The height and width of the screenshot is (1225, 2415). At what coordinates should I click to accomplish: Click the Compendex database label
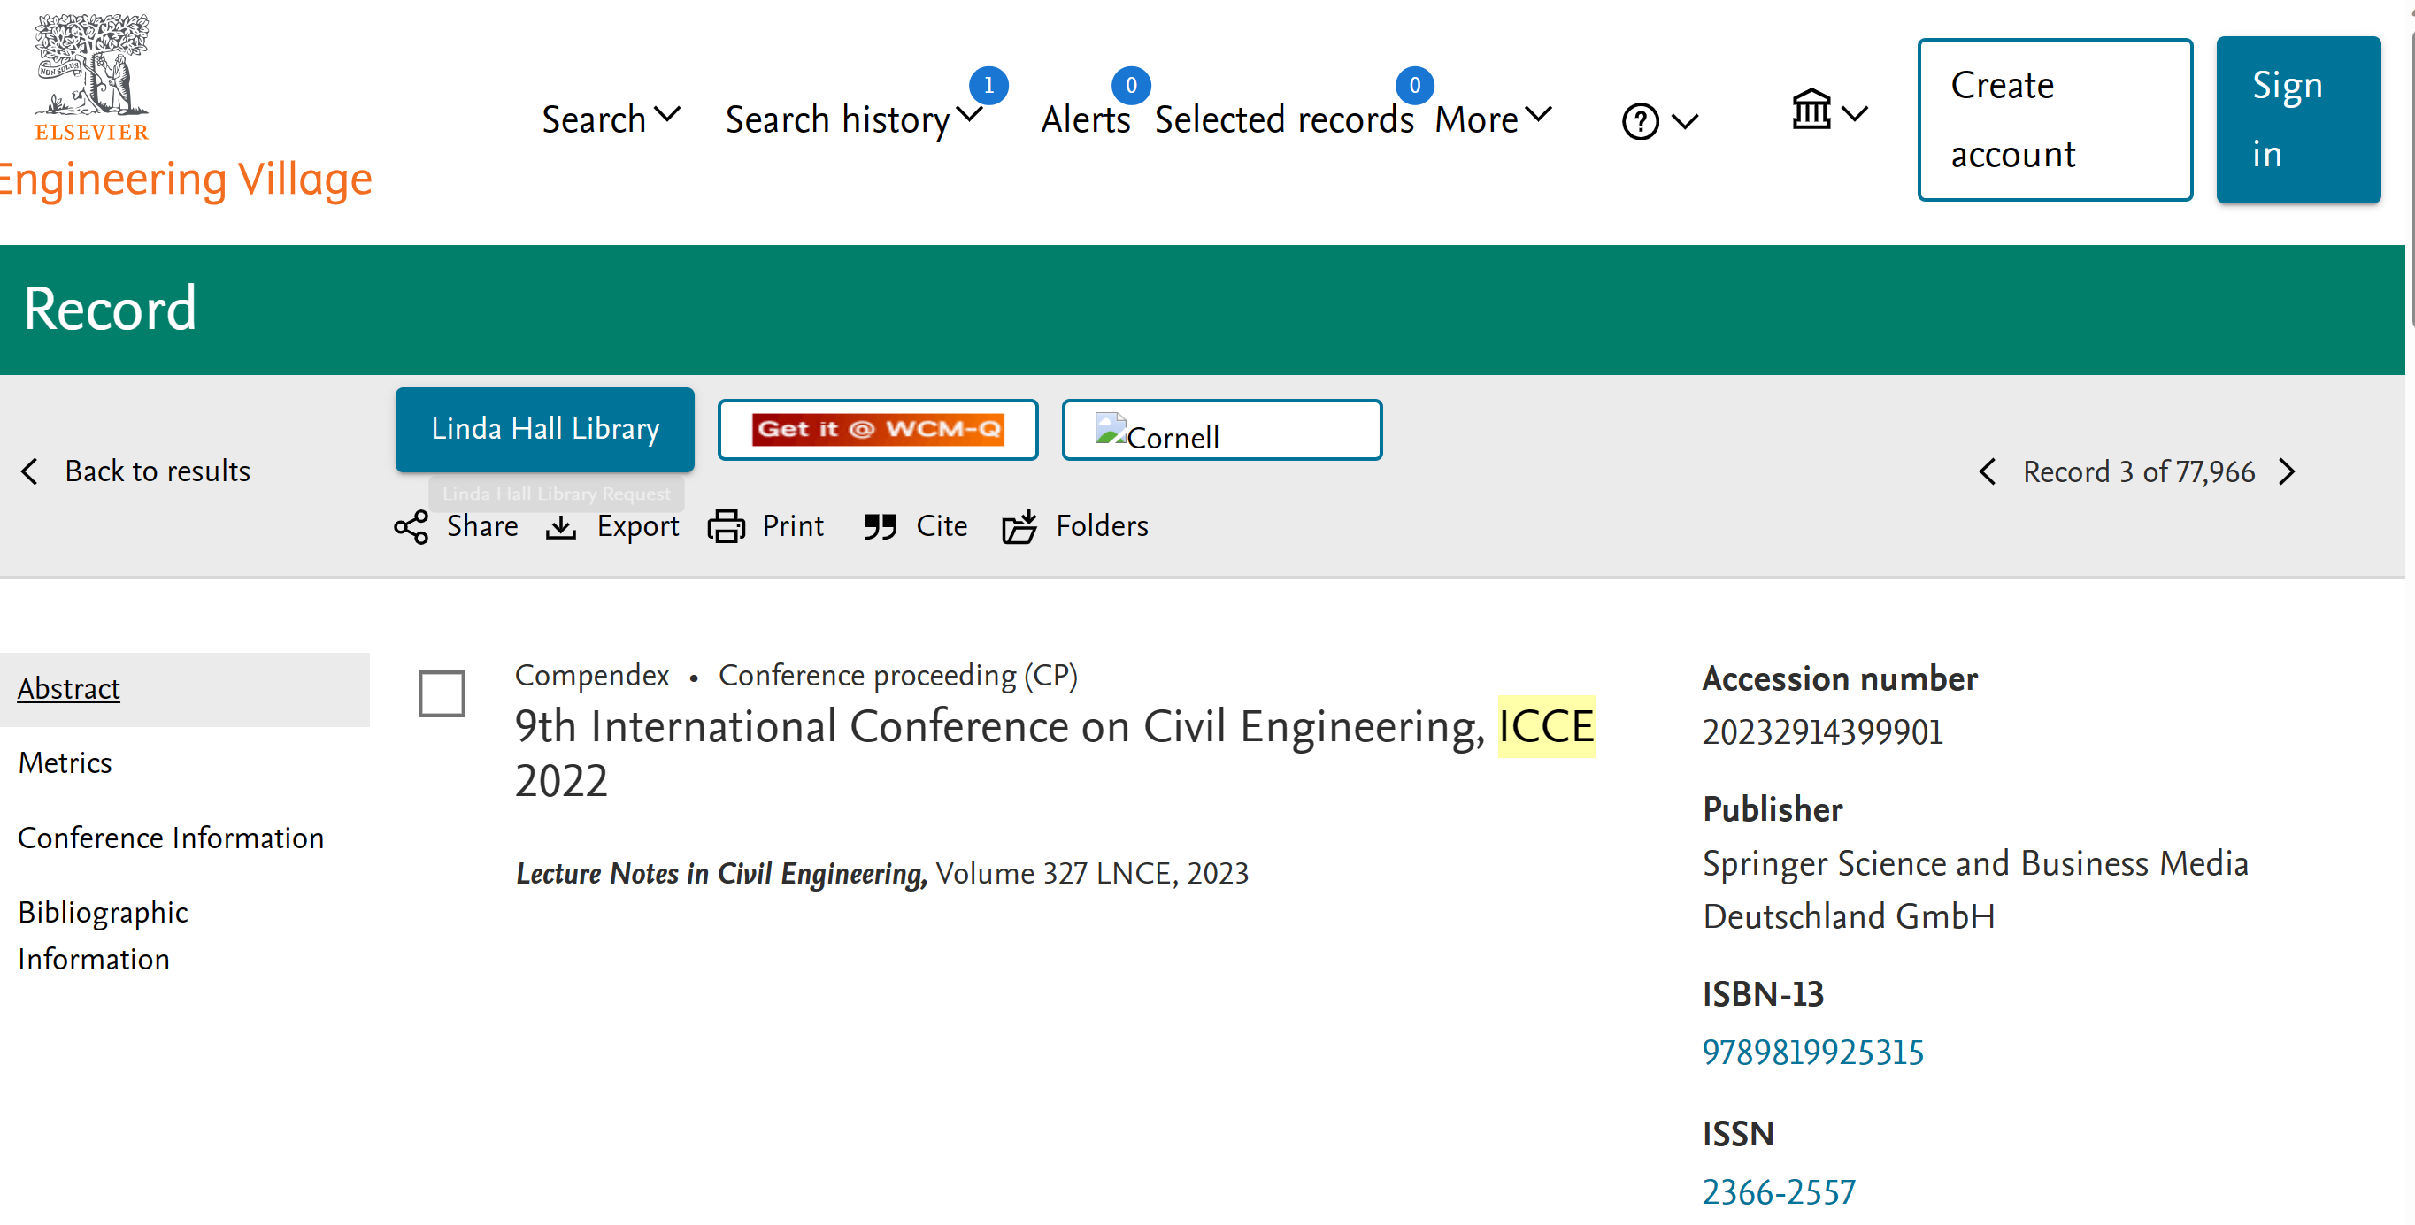[591, 675]
